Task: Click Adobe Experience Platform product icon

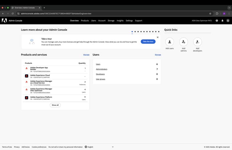Action: click(27, 98)
